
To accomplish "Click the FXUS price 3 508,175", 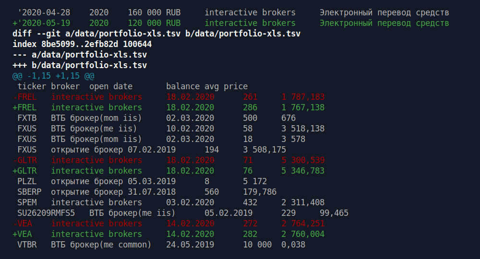I will (264, 150).
